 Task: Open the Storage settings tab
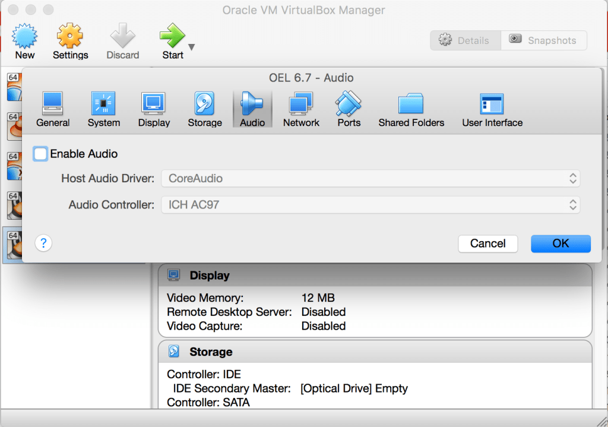point(205,109)
